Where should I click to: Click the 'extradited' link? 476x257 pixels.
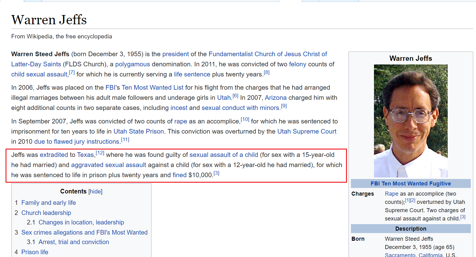coord(54,155)
